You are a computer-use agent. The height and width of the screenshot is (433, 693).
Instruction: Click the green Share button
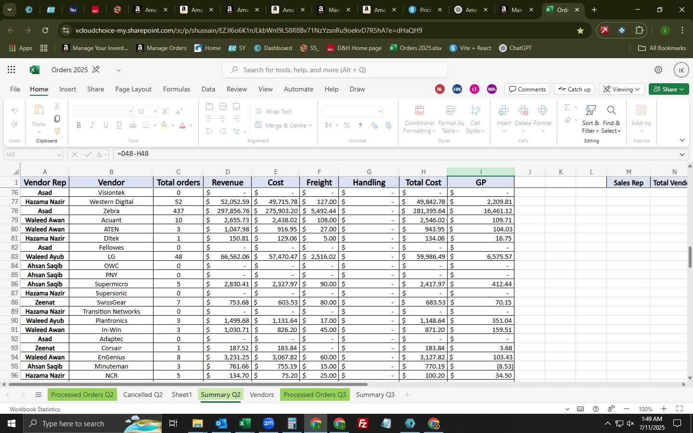(x=669, y=89)
